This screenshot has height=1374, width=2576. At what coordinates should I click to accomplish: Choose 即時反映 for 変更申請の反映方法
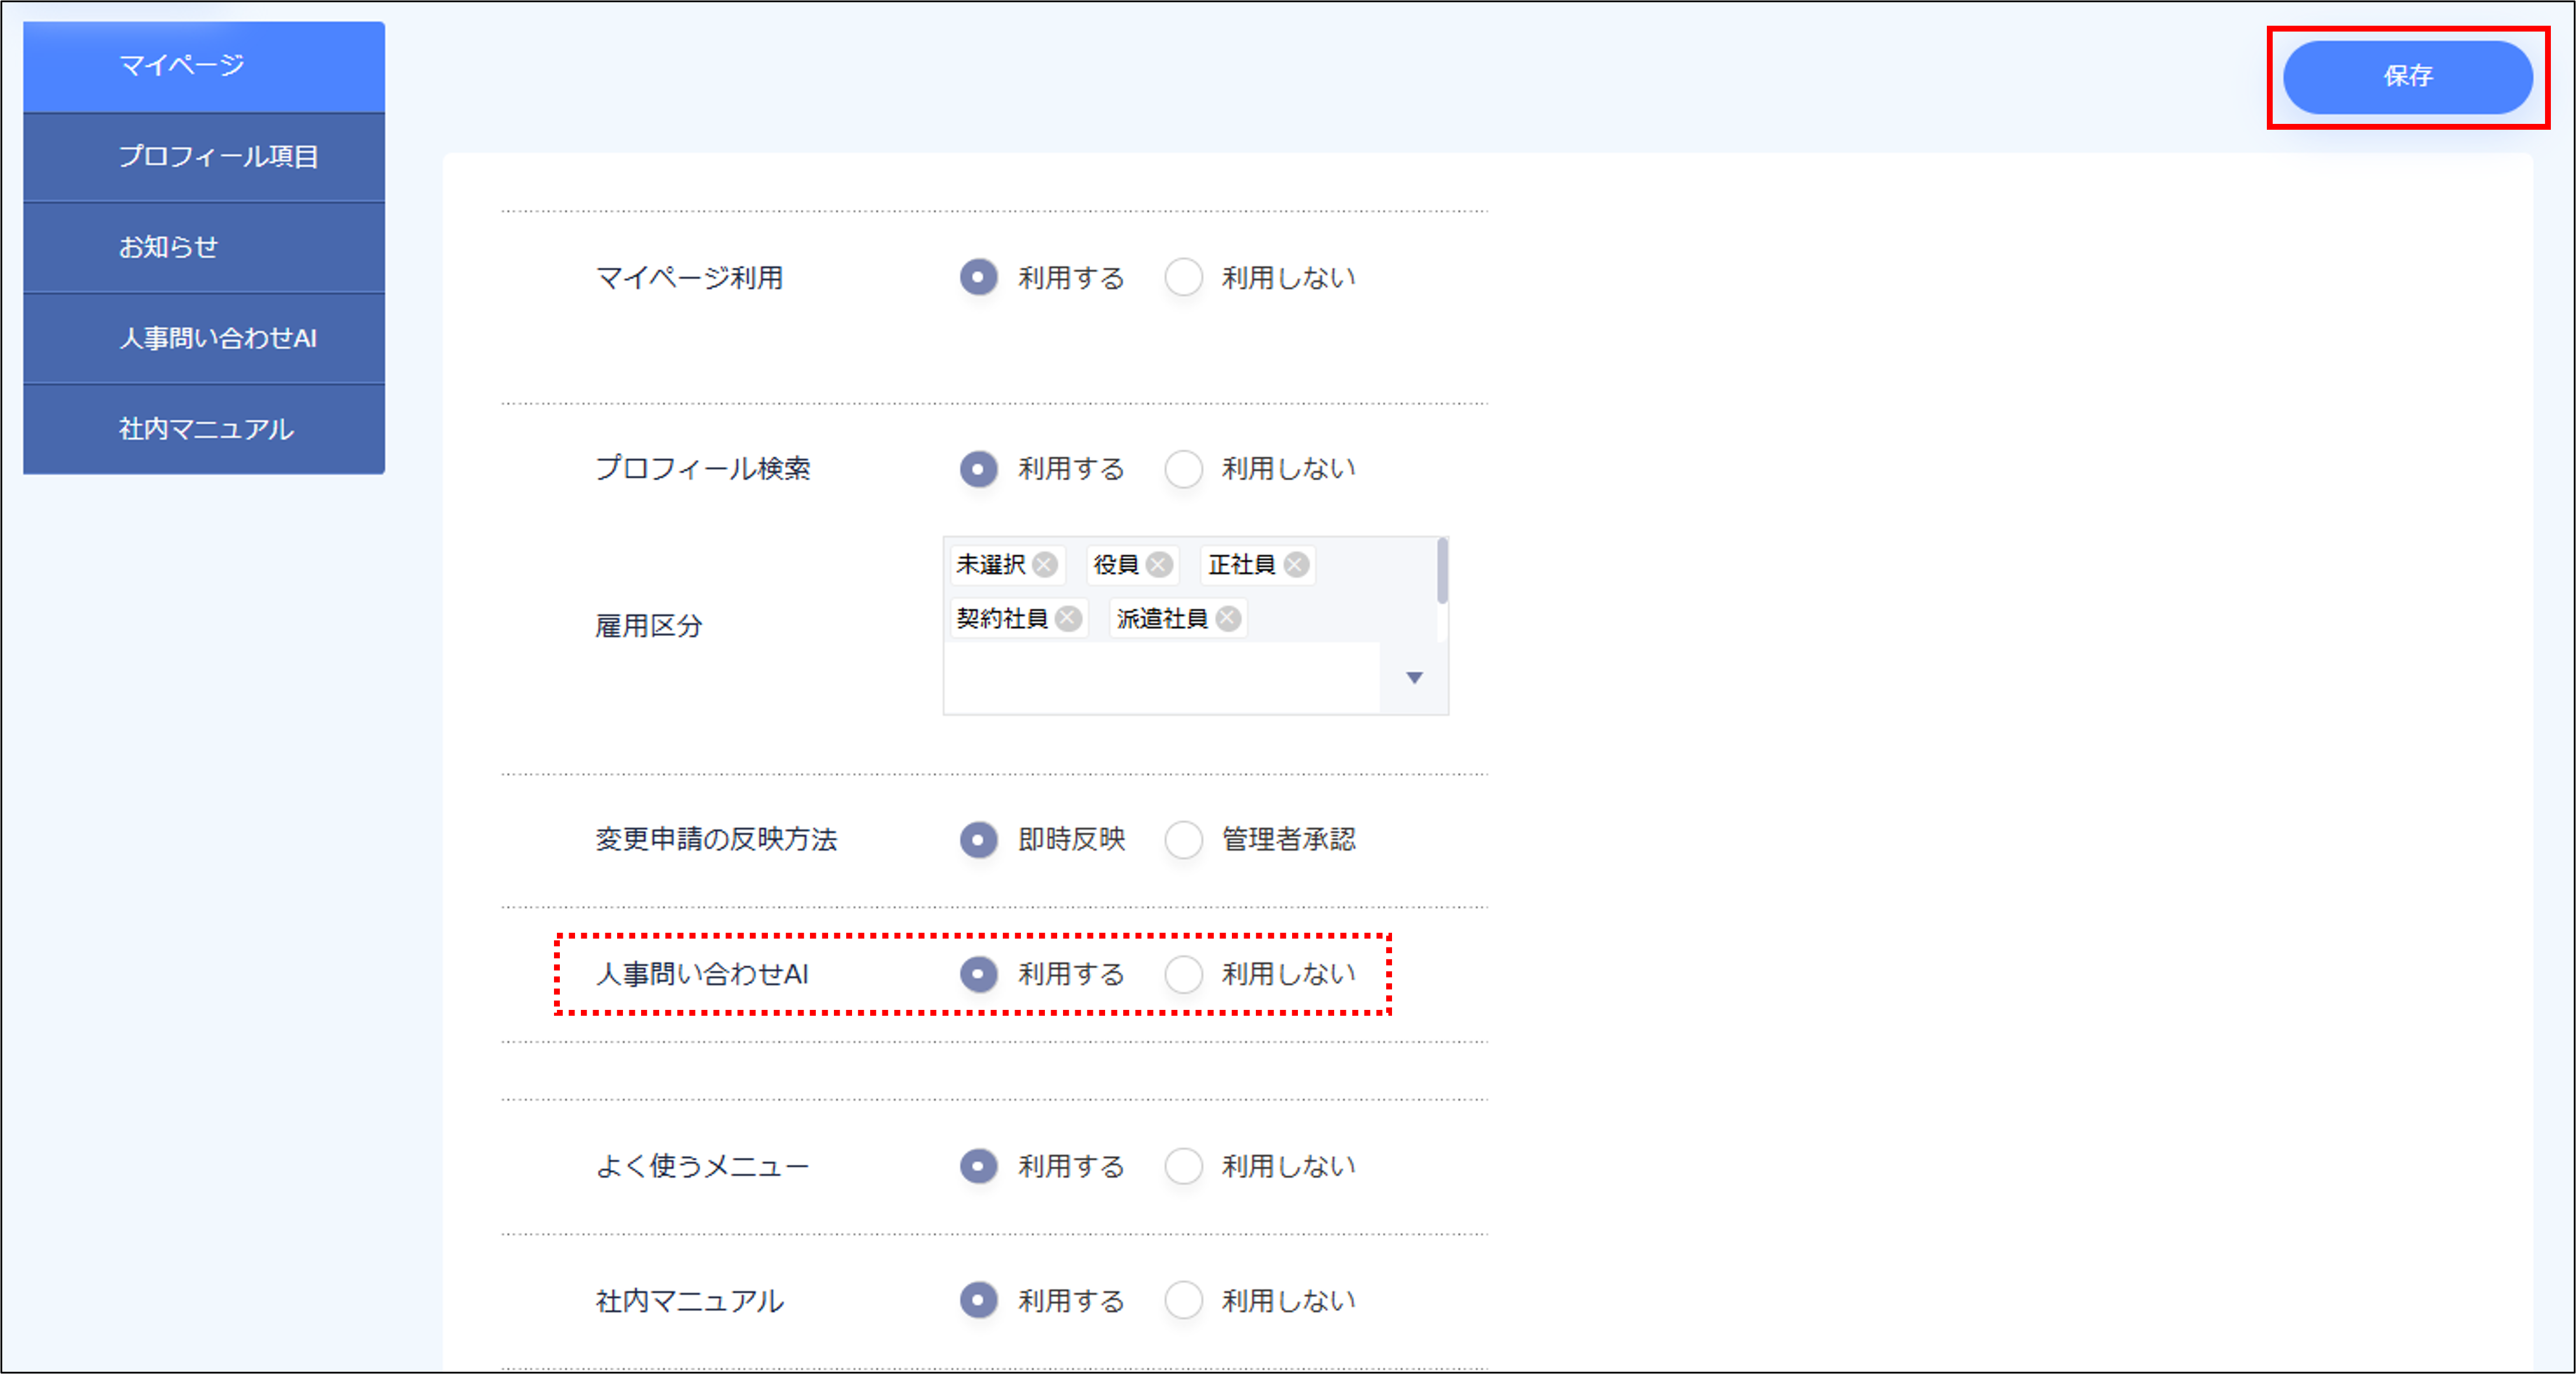pos(979,839)
